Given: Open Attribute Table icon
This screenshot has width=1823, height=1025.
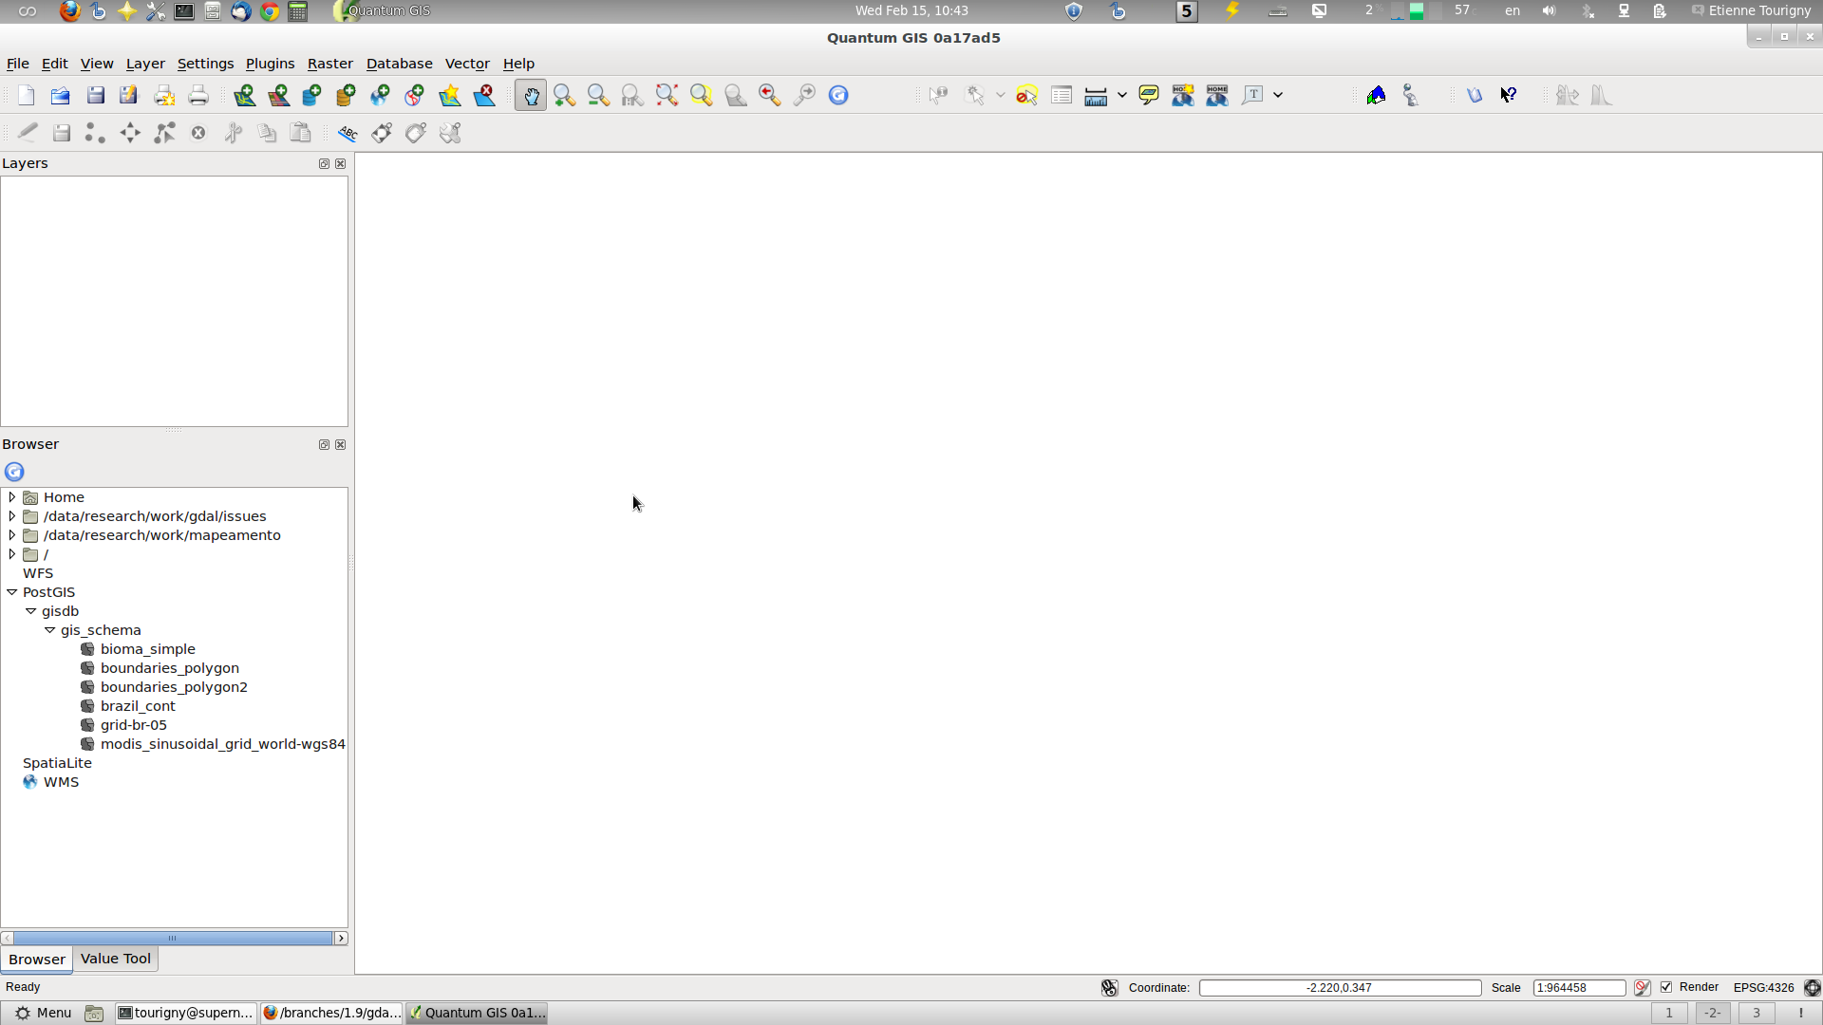Looking at the screenshot, I should click(x=1062, y=95).
